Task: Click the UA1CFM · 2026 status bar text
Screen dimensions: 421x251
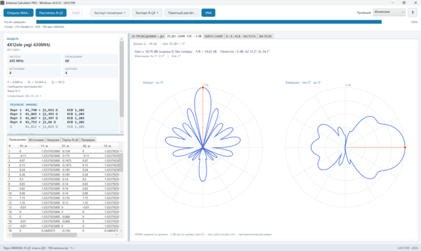Action: (408, 248)
